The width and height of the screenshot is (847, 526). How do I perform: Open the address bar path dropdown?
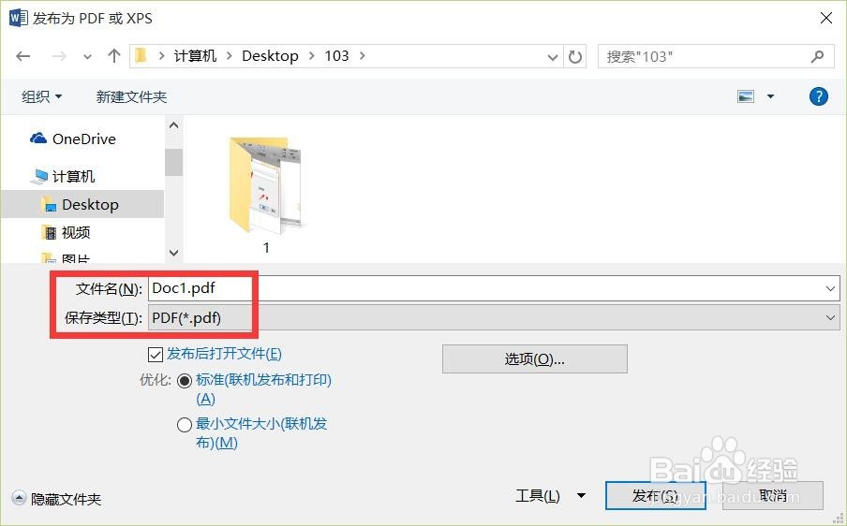[552, 57]
